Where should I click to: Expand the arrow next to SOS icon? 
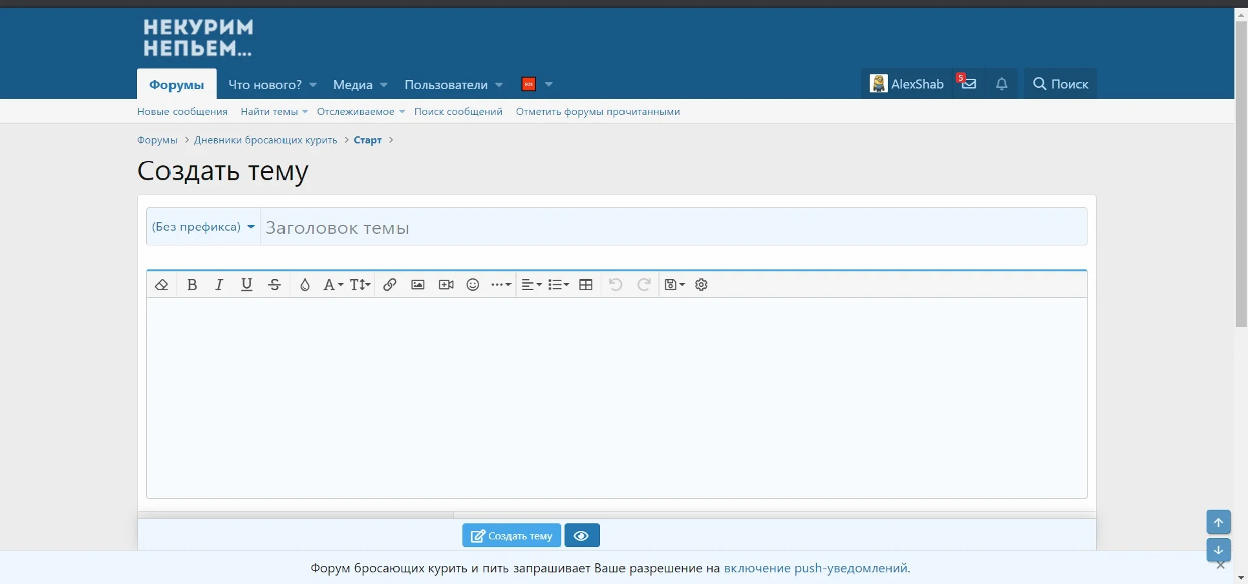click(x=549, y=85)
